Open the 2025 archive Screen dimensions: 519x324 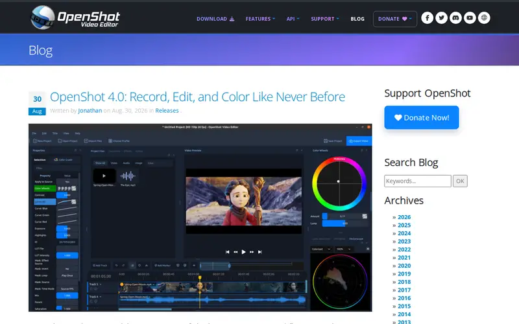coord(404,225)
